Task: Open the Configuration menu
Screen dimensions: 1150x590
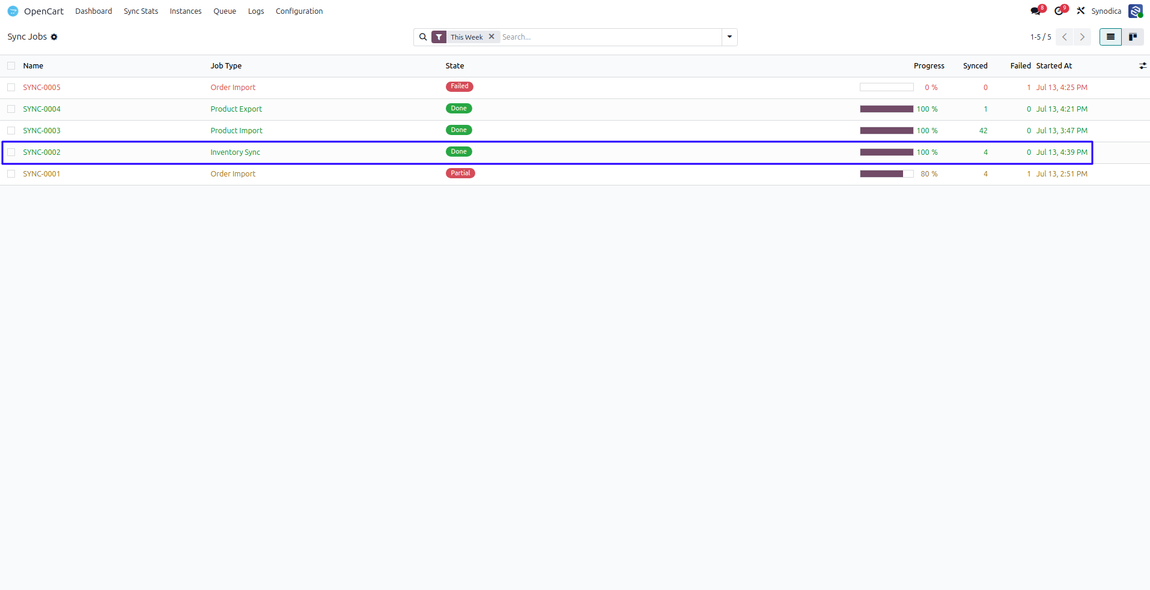Action: (x=299, y=11)
